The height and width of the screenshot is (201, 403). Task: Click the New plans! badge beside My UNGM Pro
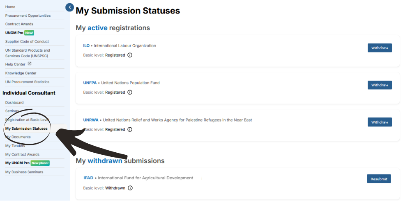pos(40,163)
